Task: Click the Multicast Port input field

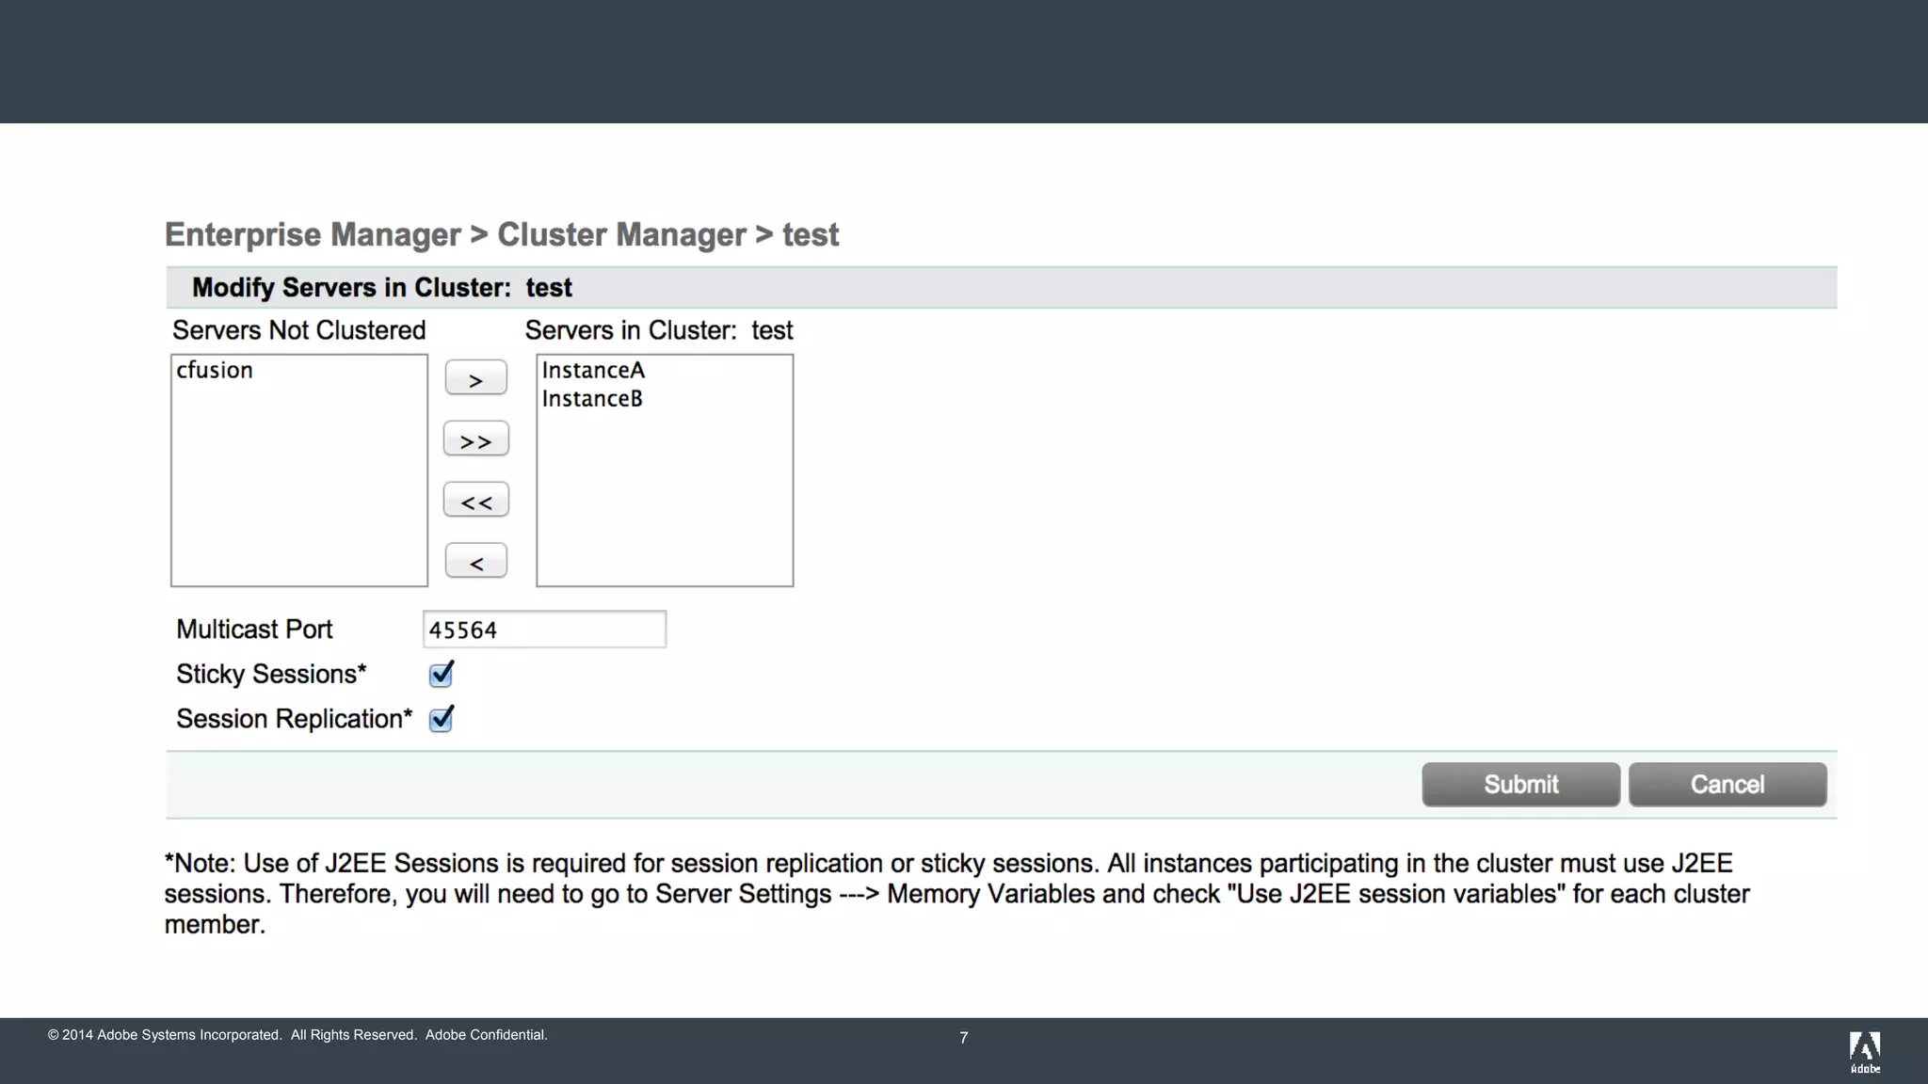Action: 544,630
